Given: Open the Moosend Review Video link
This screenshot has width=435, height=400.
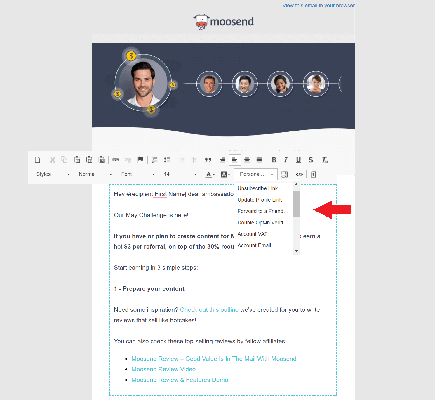Looking at the screenshot, I should coord(163,369).
